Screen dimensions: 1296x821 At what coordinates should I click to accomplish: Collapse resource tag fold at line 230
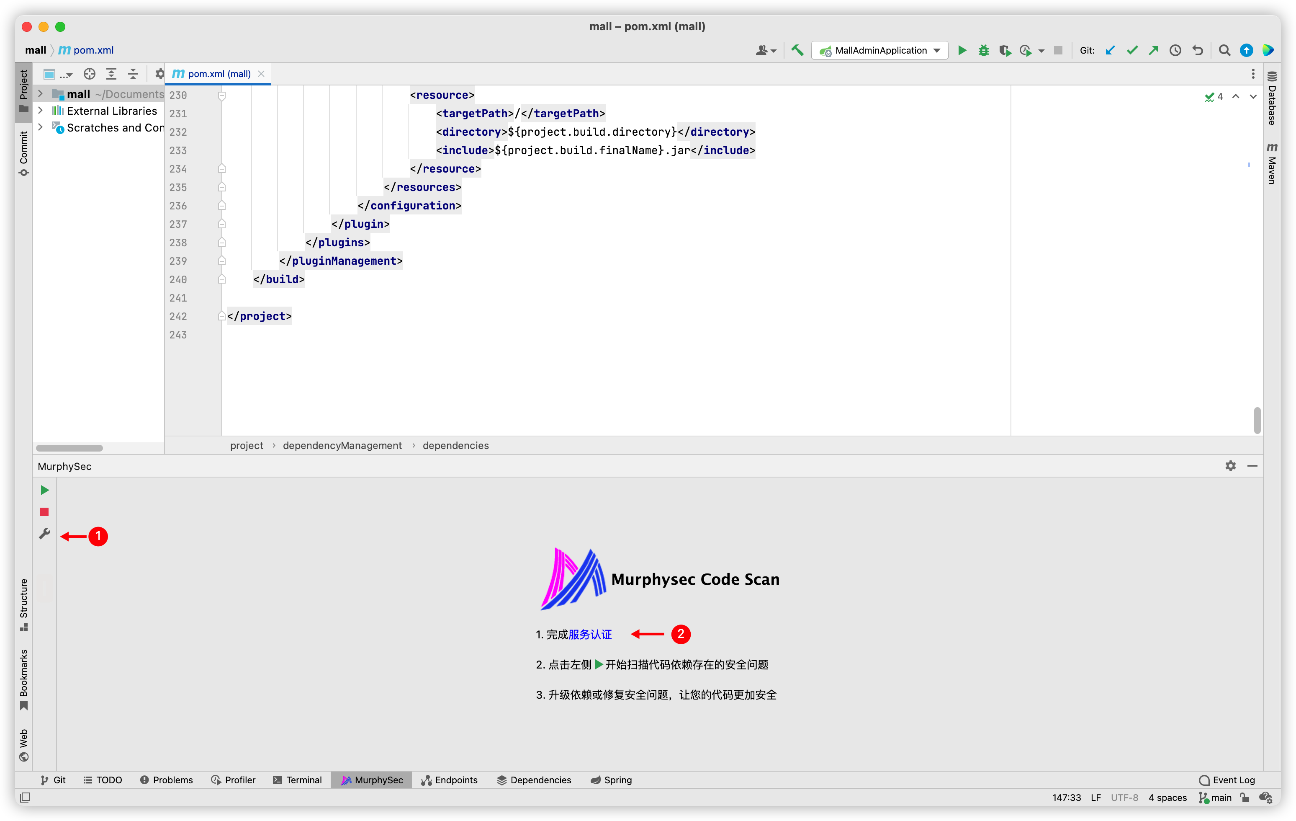click(221, 96)
